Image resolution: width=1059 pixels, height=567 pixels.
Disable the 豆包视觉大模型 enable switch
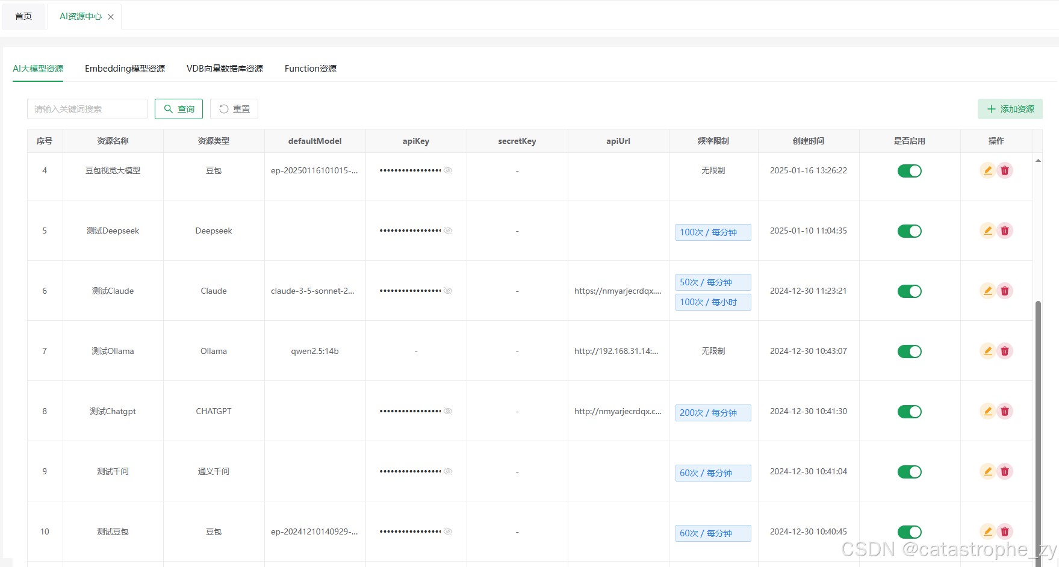click(x=909, y=171)
